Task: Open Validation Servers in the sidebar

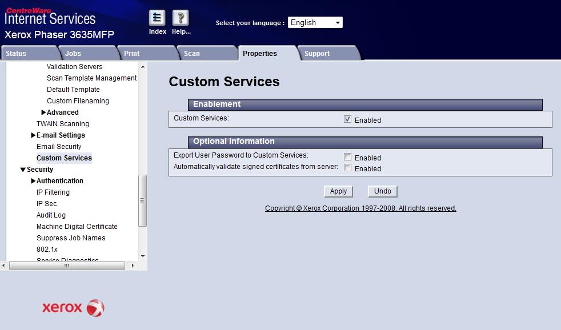Action: point(74,66)
